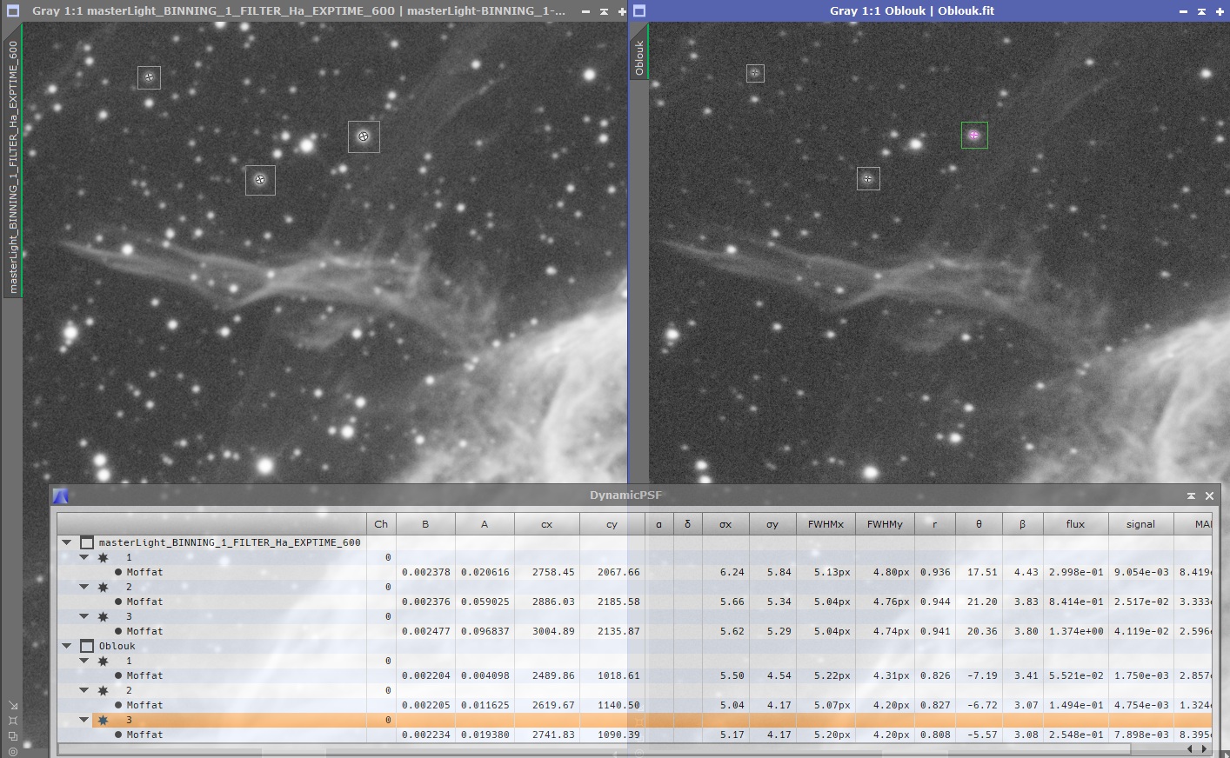Click star icon of highlighted Oblouk star 3
The width and height of the screenshot is (1230, 758).
(x=103, y=720)
